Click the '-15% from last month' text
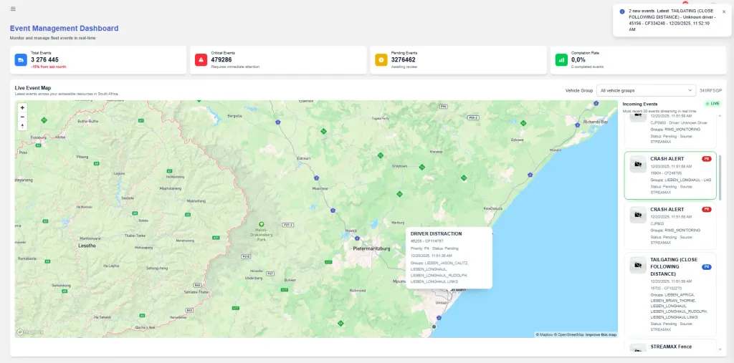Screen dimensions: 734x363 [x=49, y=67]
